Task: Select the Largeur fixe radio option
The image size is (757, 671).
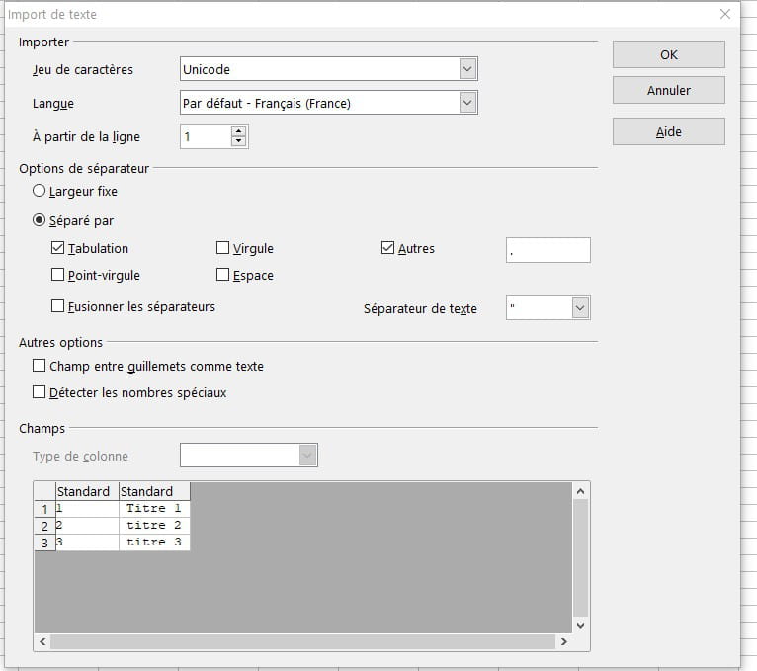Action: (40, 191)
